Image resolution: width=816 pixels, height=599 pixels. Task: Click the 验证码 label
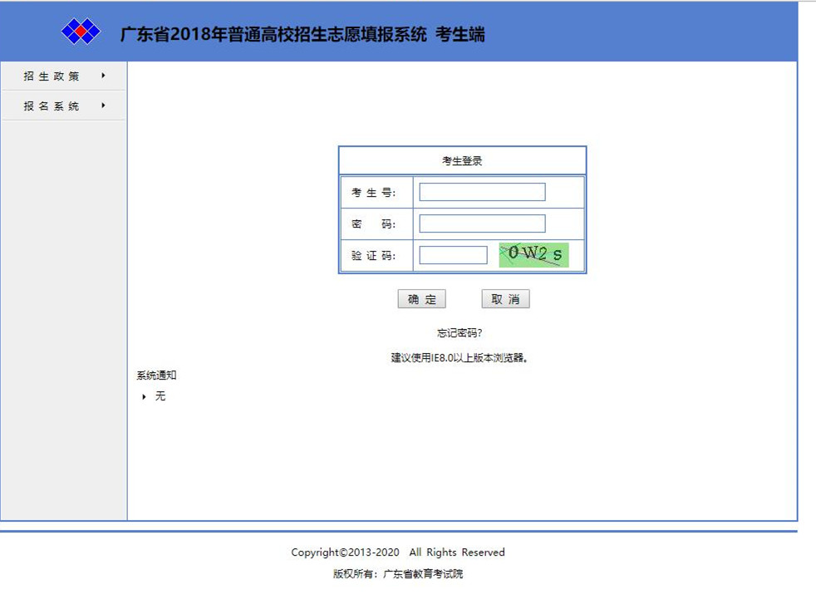(x=373, y=256)
